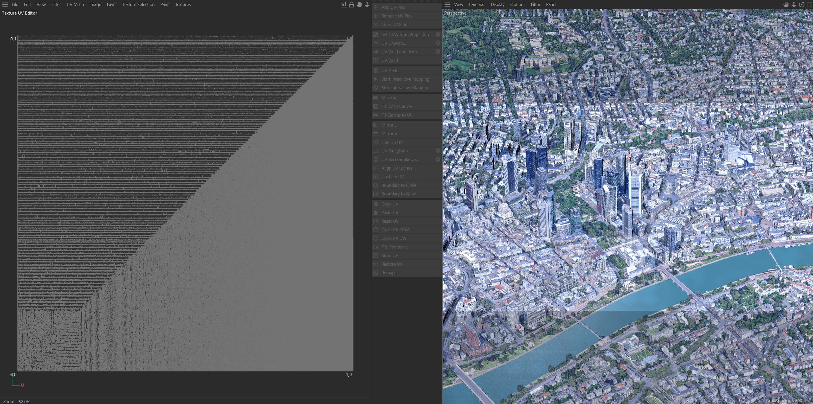Click the Mirror U icon

tap(376, 125)
